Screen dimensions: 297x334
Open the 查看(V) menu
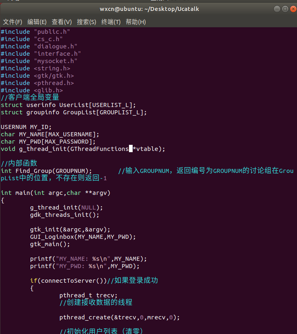(62, 22)
